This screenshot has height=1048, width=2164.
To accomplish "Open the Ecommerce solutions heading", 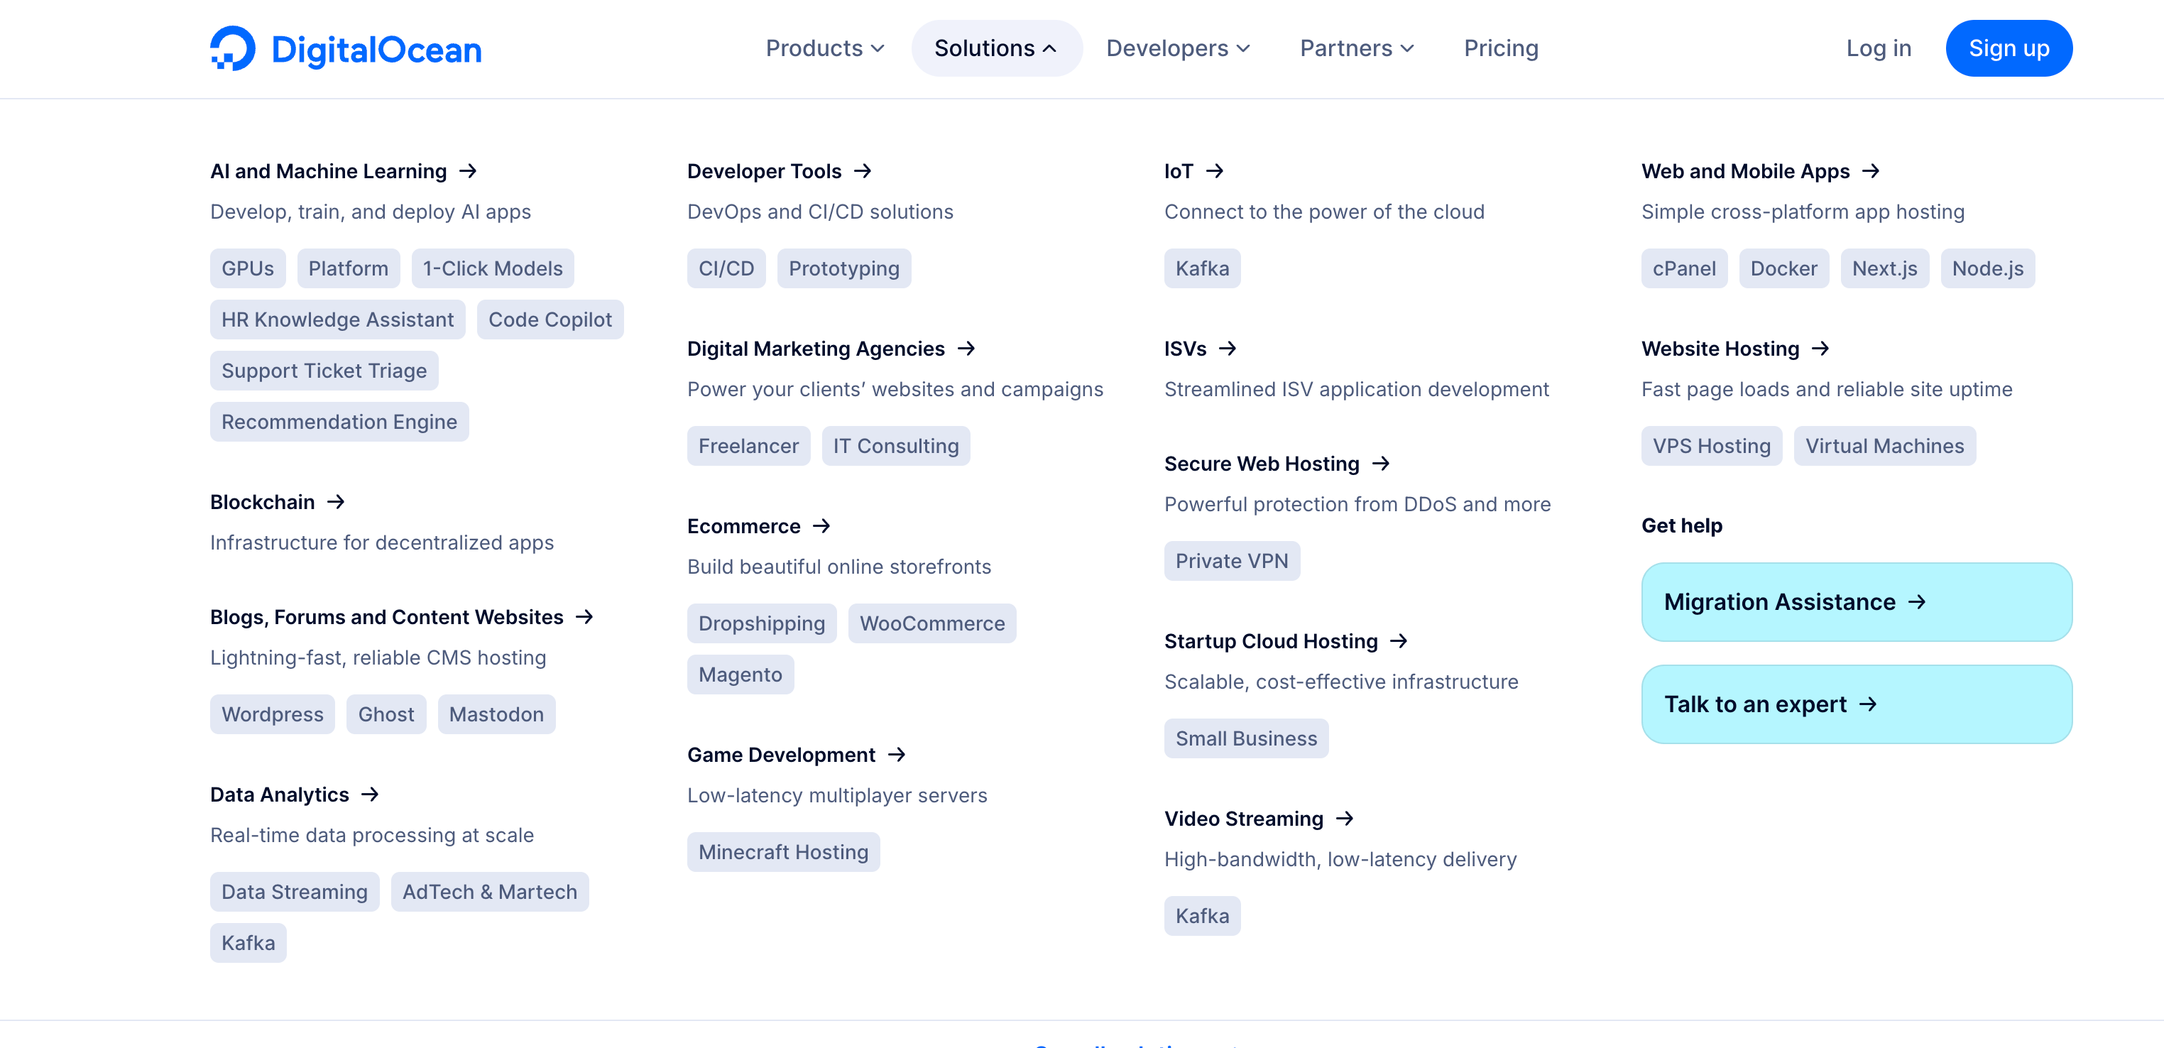I will pyautogui.click(x=744, y=526).
